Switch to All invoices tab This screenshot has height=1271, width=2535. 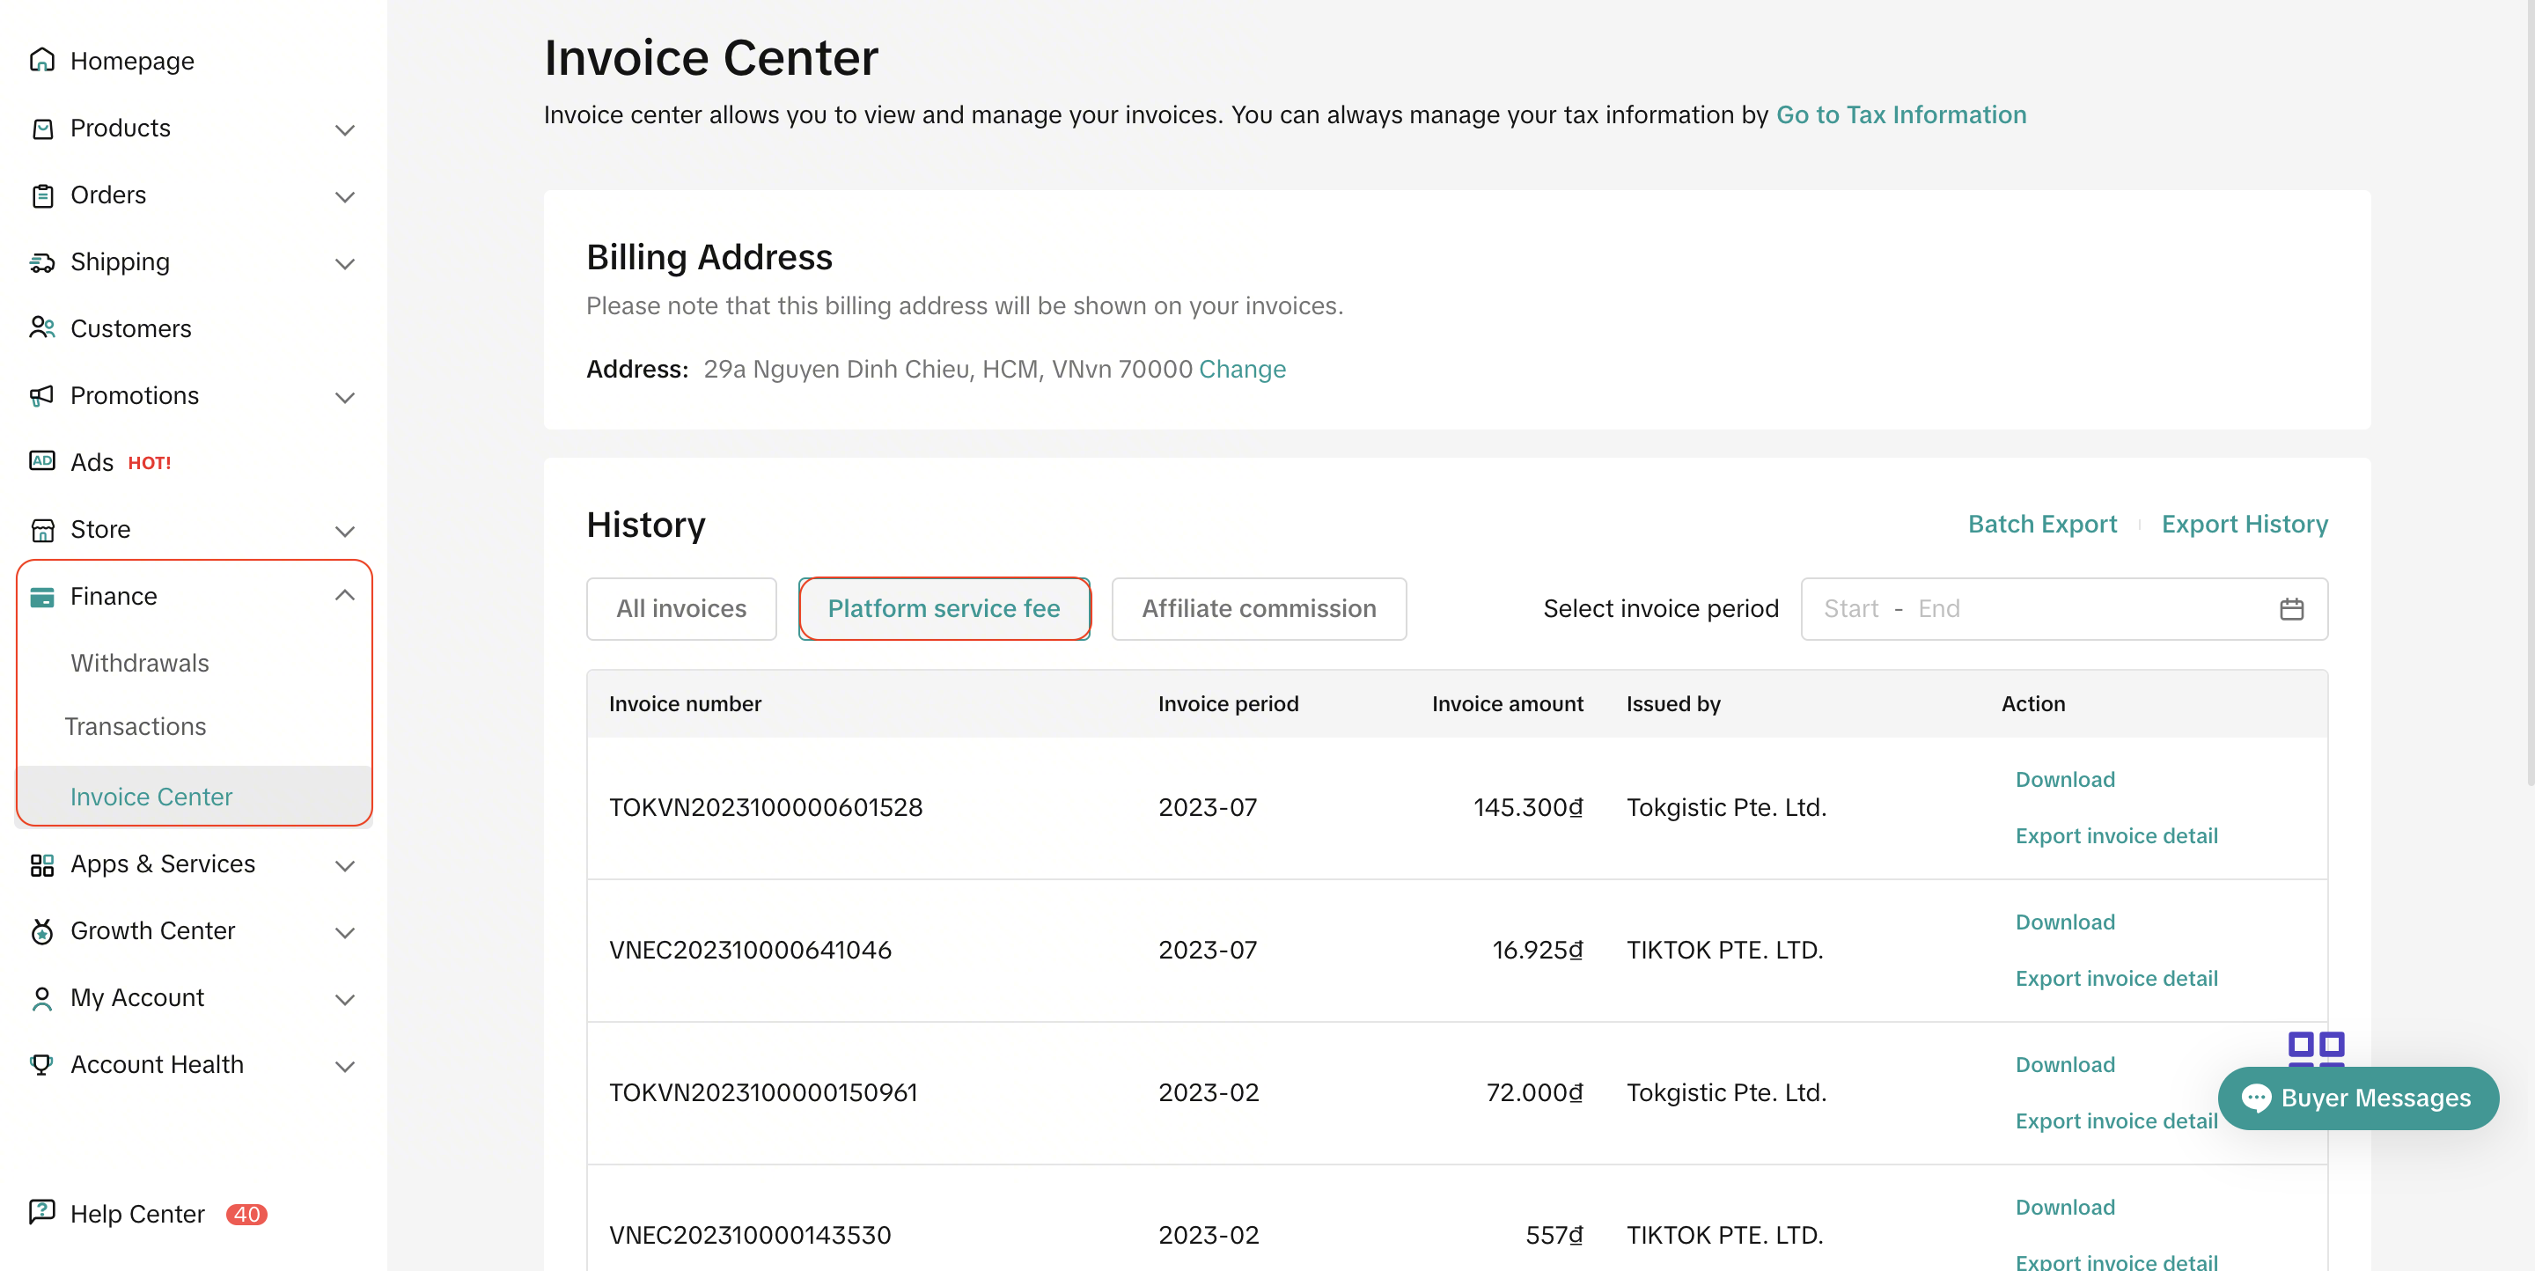coord(681,609)
